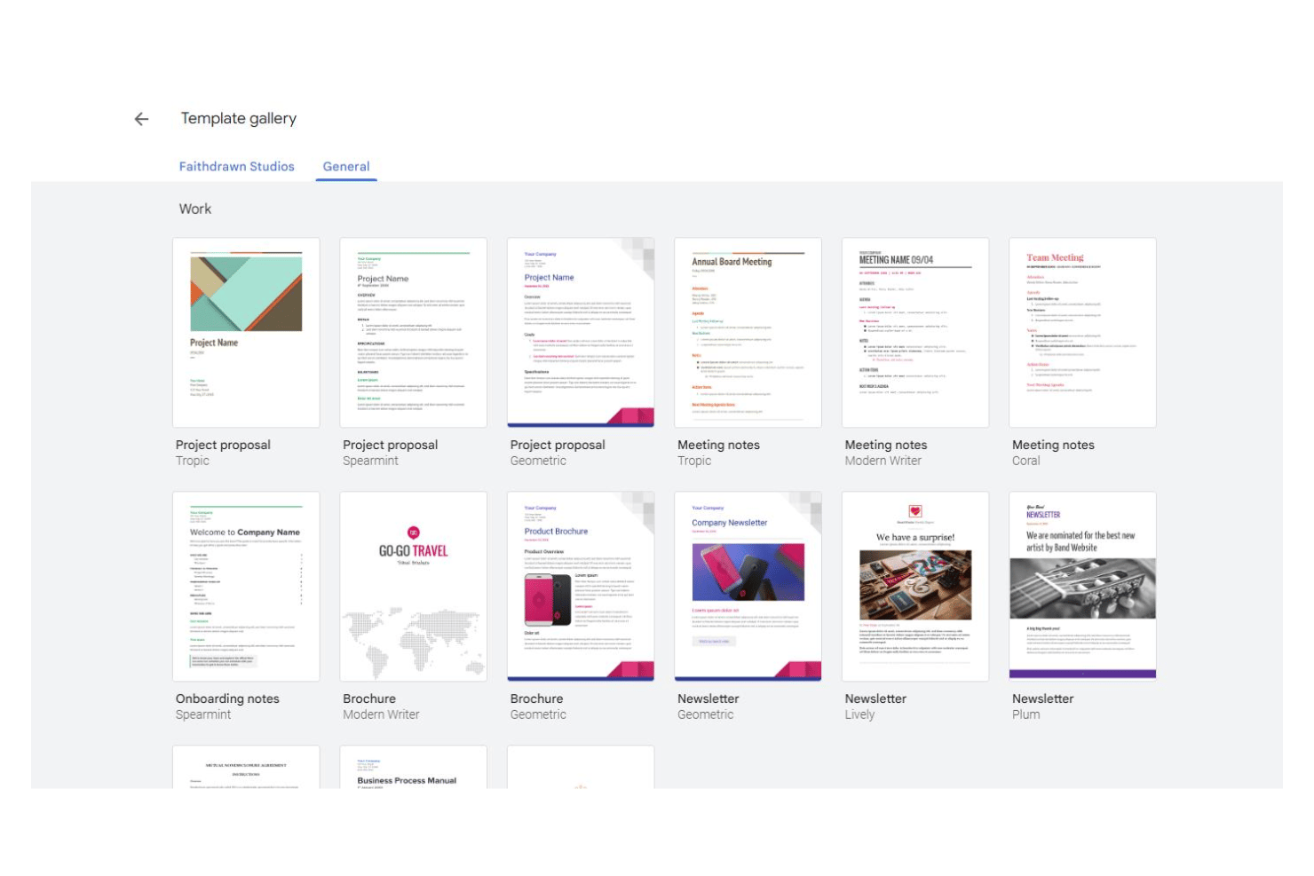Open the Project proposal Spearmint template thumbnail
This screenshot has height=876, width=1314.
414,333
